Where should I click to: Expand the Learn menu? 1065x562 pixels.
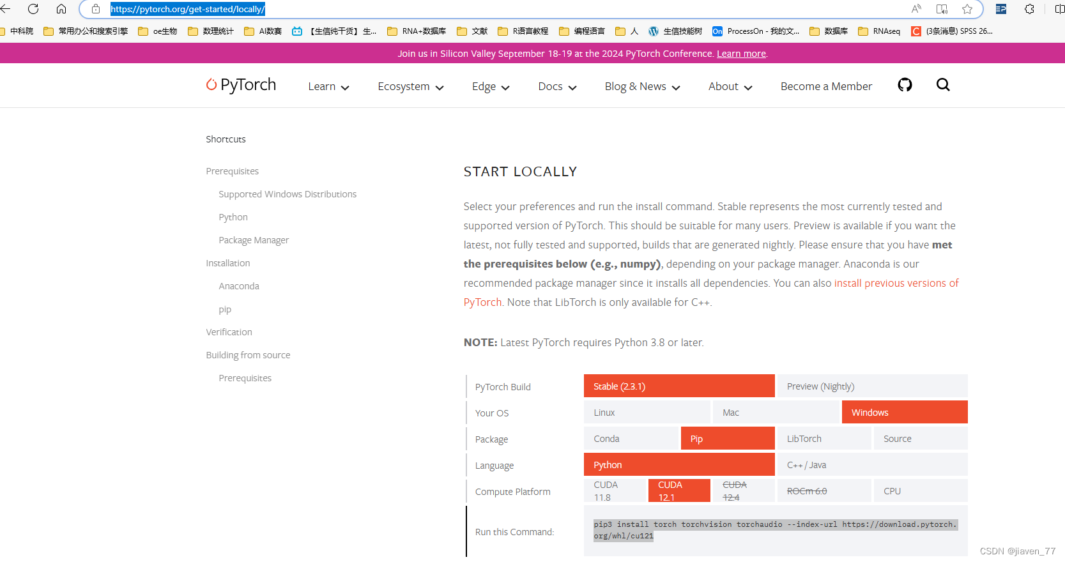pyautogui.click(x=328, y=86)
